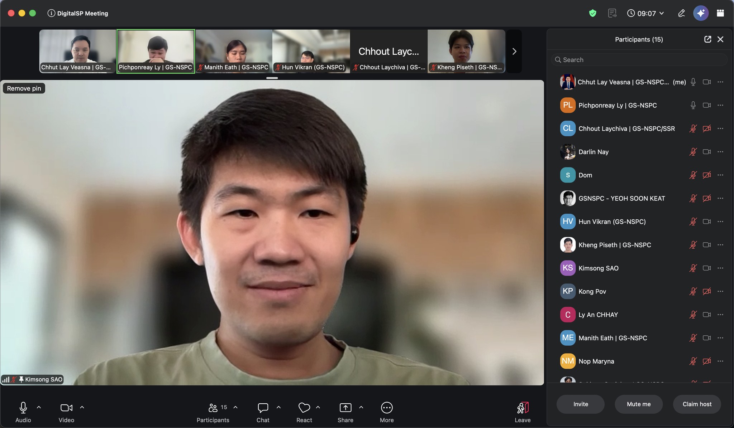The height and width of the screenshot is (428, 734).
Task: Open the meeting timer 09:07 dropdown
Action: 646,13
